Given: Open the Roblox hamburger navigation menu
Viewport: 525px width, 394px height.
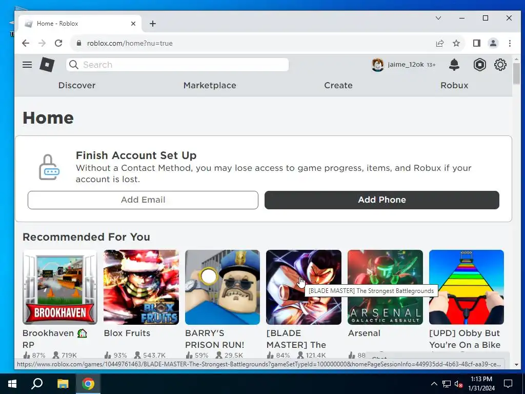Looking at the screenshot, I should (x=27, y=65).
